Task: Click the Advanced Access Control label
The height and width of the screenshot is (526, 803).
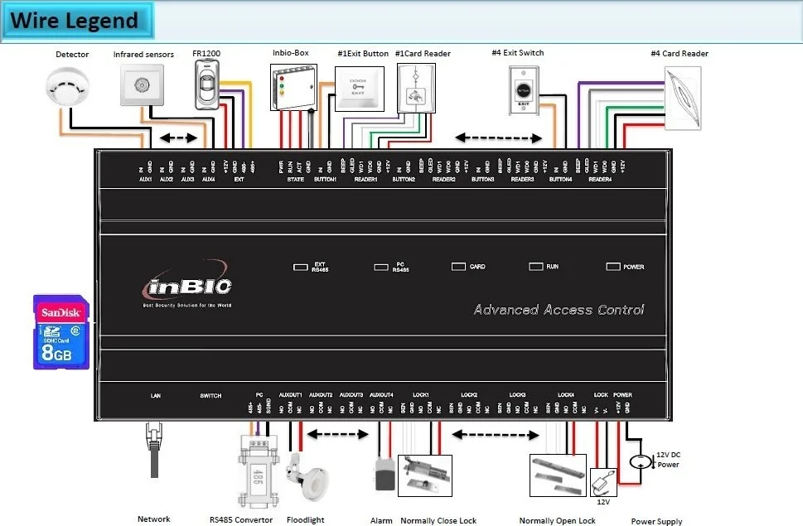Action: (559, 309)
